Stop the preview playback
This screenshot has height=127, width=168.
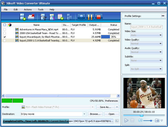point(132,120)
